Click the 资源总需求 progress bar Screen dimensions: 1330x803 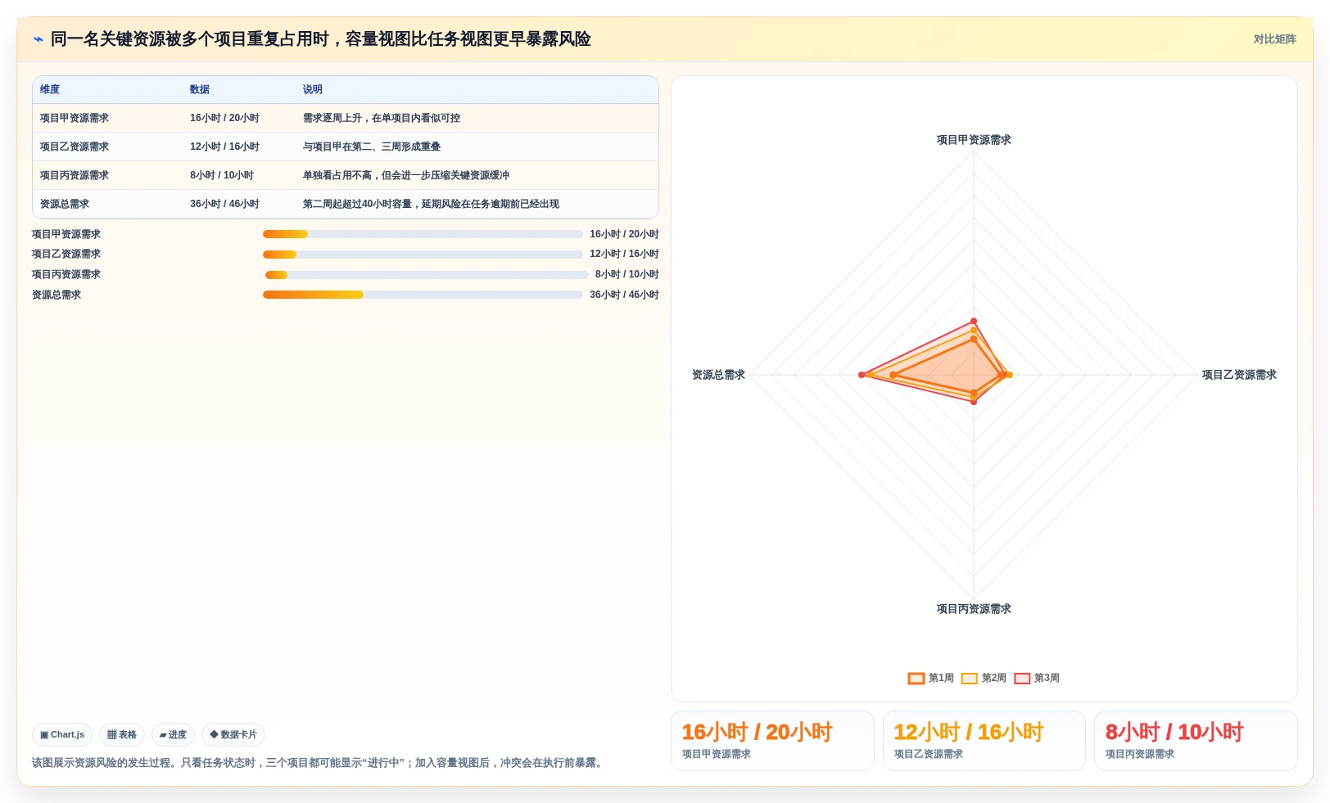tap(423, 295)
